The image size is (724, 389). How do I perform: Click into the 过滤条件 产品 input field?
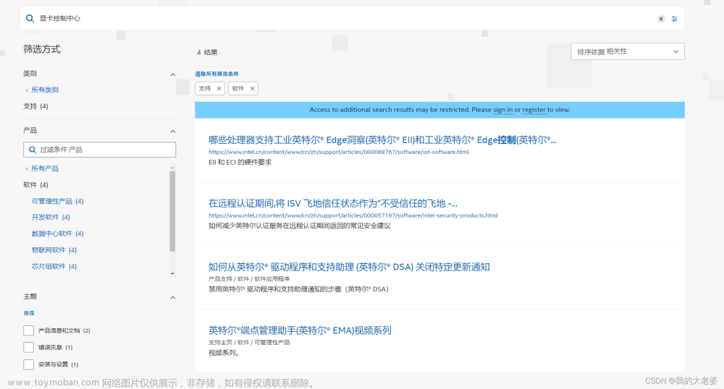100,150
